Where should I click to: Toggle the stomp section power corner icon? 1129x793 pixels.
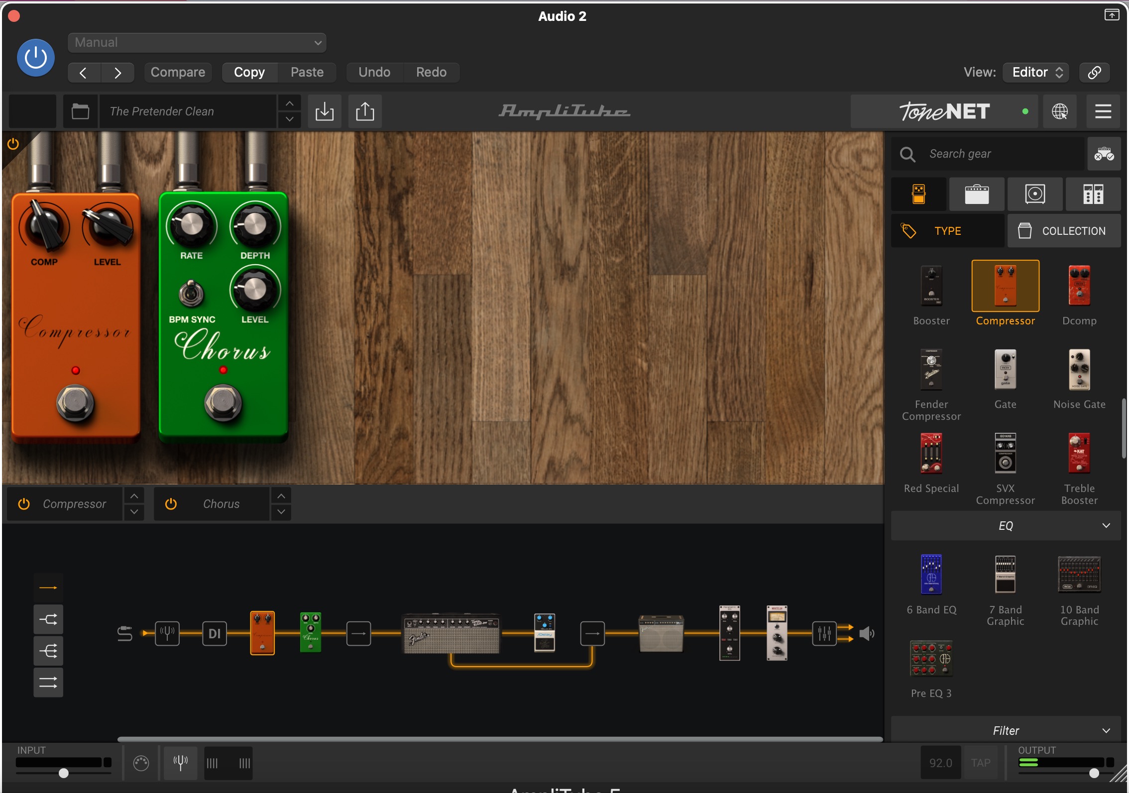(13, 144)
